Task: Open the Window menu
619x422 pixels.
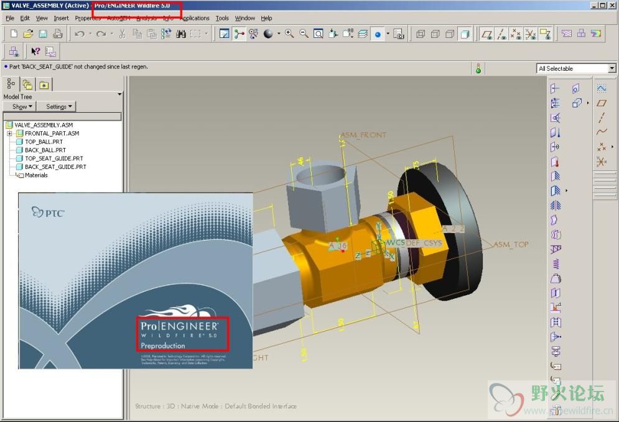Action: point(244,18)
